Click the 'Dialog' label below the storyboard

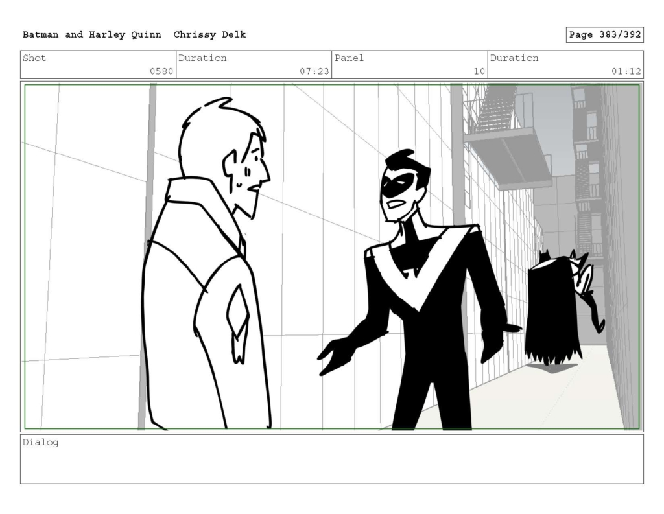40,443
